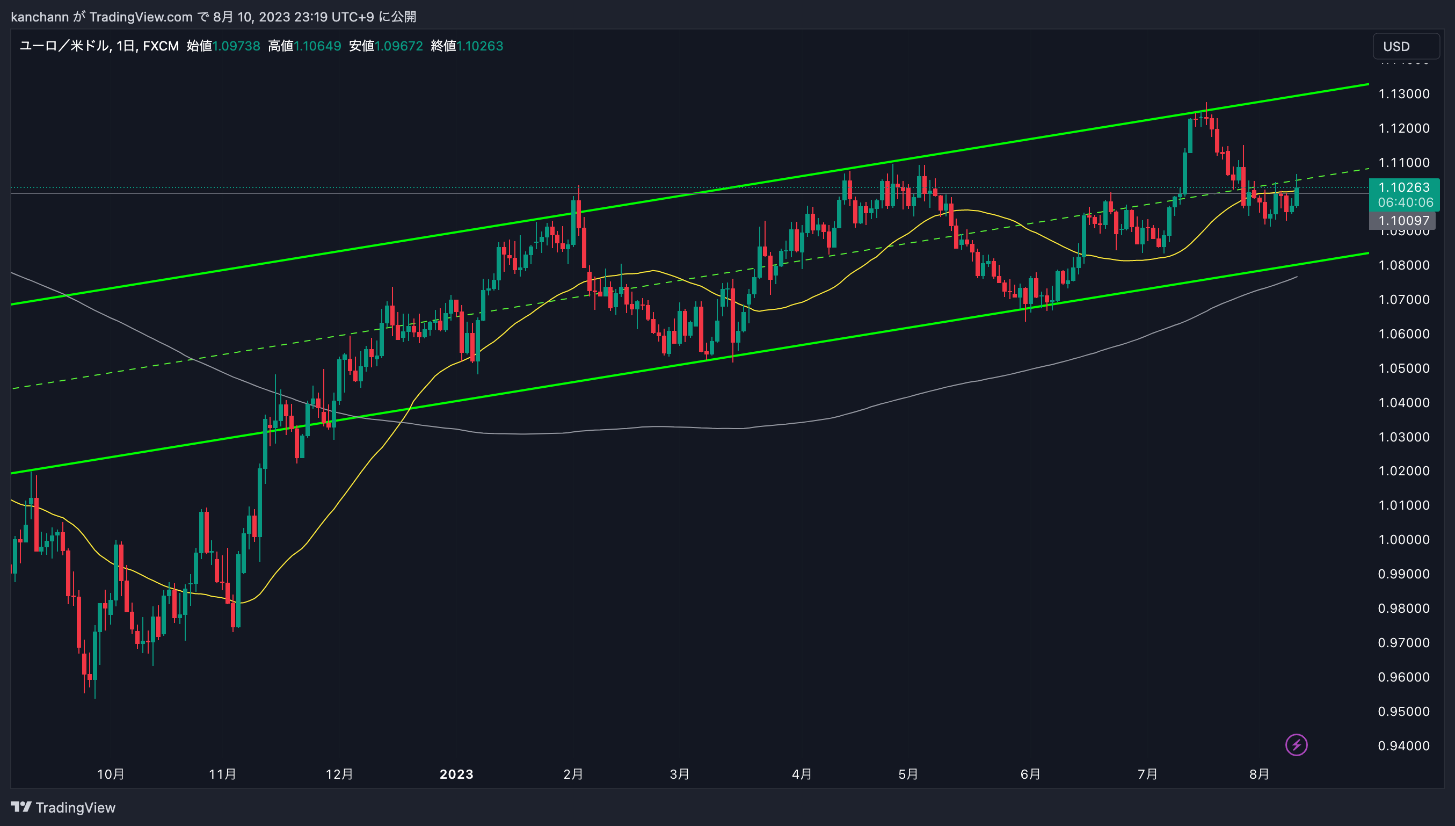The height and width of the screenshot is (826, 1455).
Task: Click the 2023 label on time axis
Action: [456, 774]
